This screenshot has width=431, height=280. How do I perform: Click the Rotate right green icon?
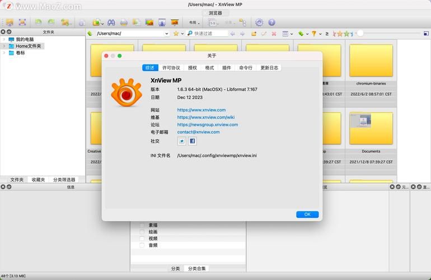click(51, 22)
